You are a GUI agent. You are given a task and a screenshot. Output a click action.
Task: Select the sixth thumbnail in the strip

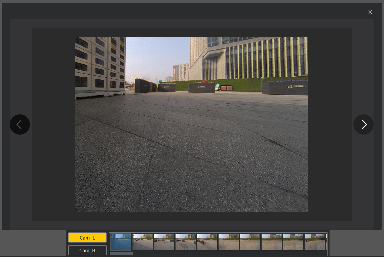(229, 242)
